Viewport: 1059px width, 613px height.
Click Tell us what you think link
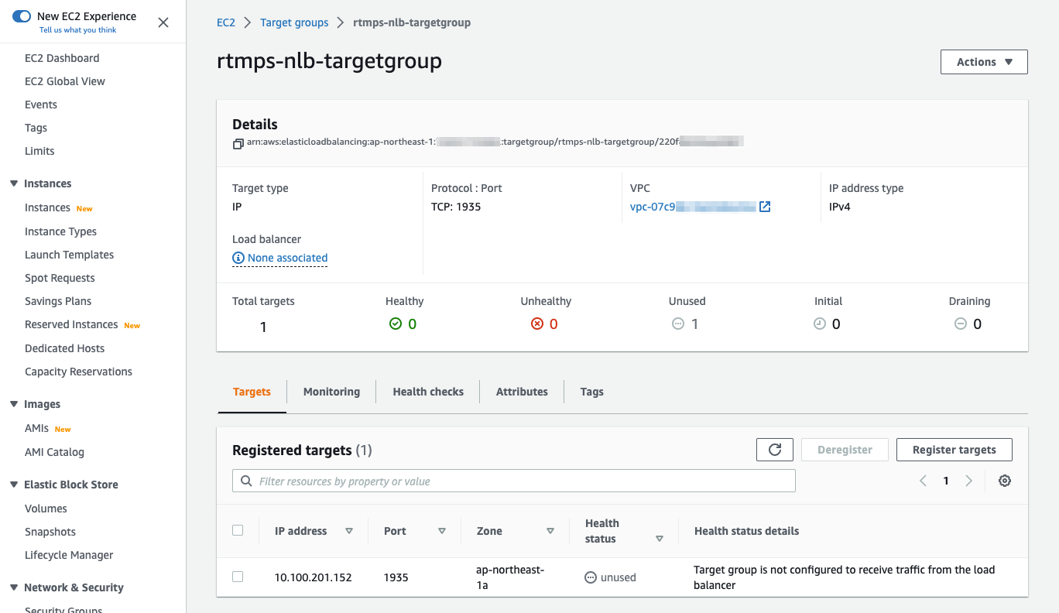tap(77, 30)
